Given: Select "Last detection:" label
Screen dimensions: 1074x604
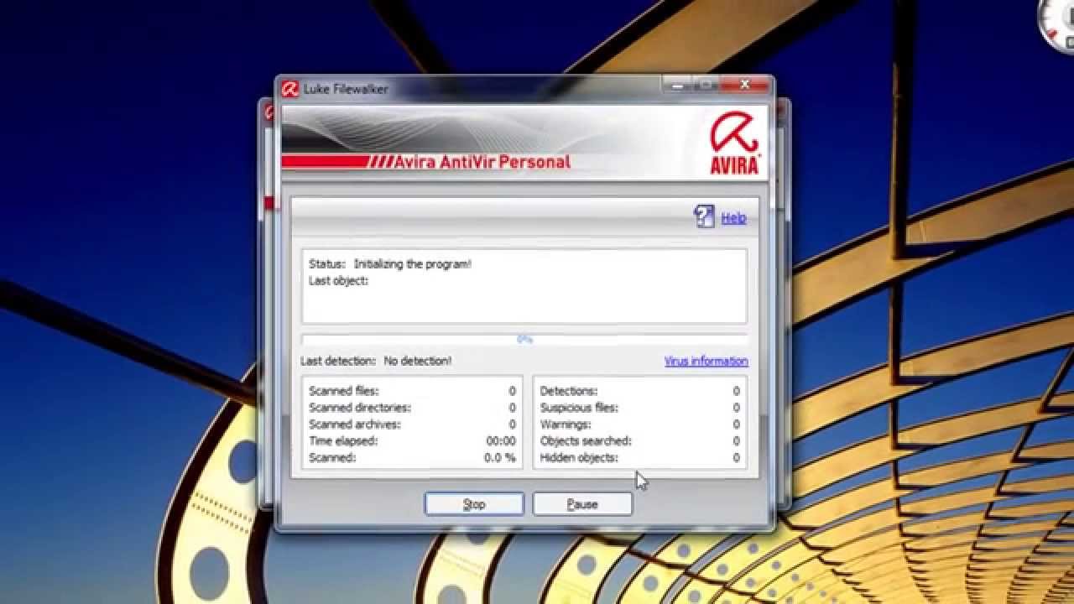Looking at the screenshot, I should [338, 361].
